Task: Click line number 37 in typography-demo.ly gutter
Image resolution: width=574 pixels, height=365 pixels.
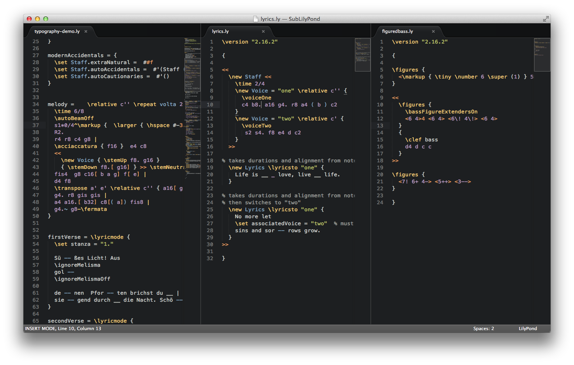Action: coord(36,125)
